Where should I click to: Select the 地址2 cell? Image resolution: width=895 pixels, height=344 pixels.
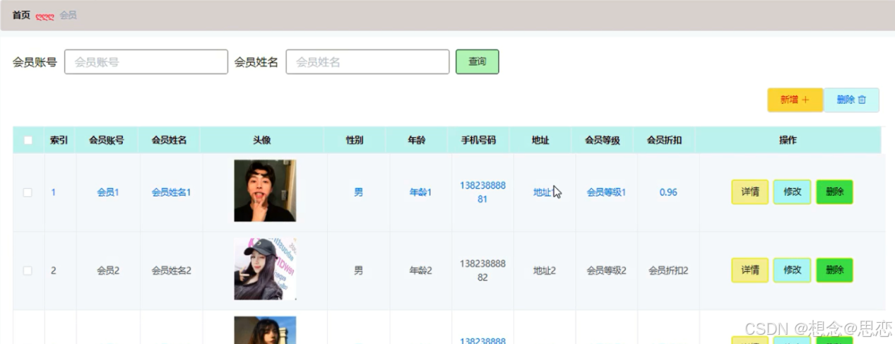545,270
